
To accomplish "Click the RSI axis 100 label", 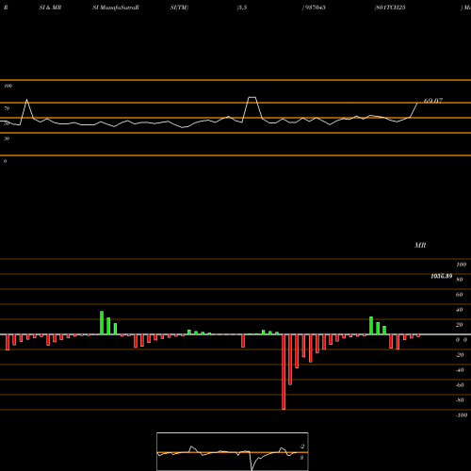I will pos(8,86).
